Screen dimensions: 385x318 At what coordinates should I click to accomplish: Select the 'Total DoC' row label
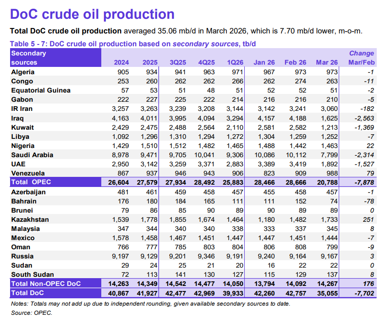28,293
